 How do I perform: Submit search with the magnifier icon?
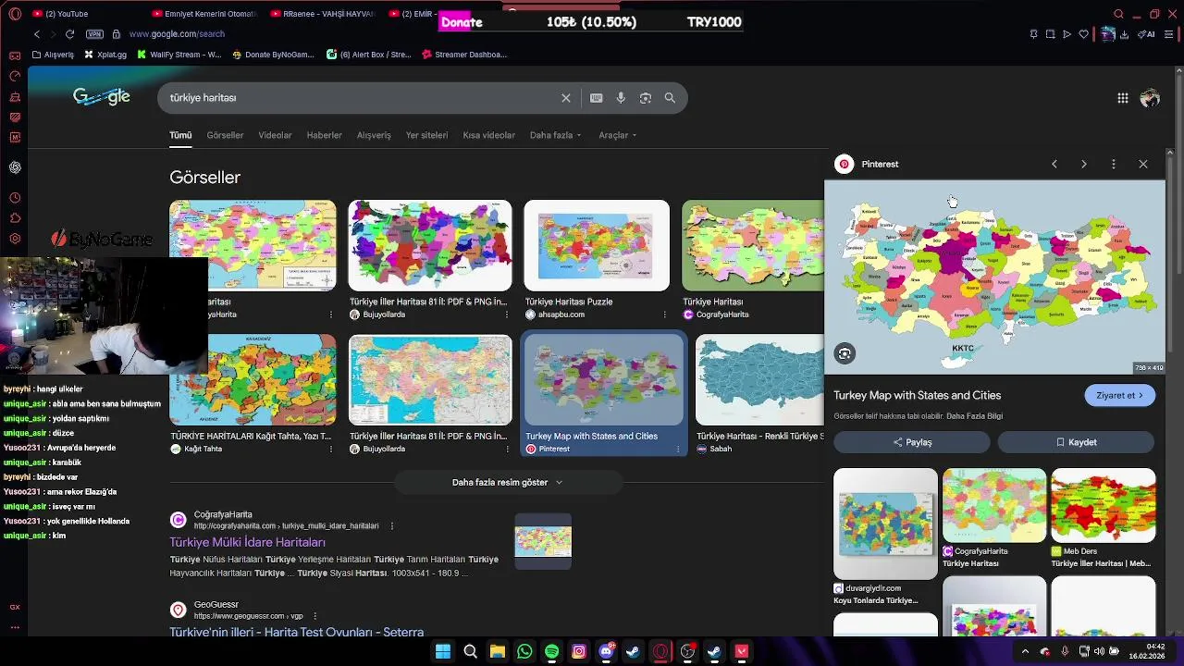click(x=670, y=98)
